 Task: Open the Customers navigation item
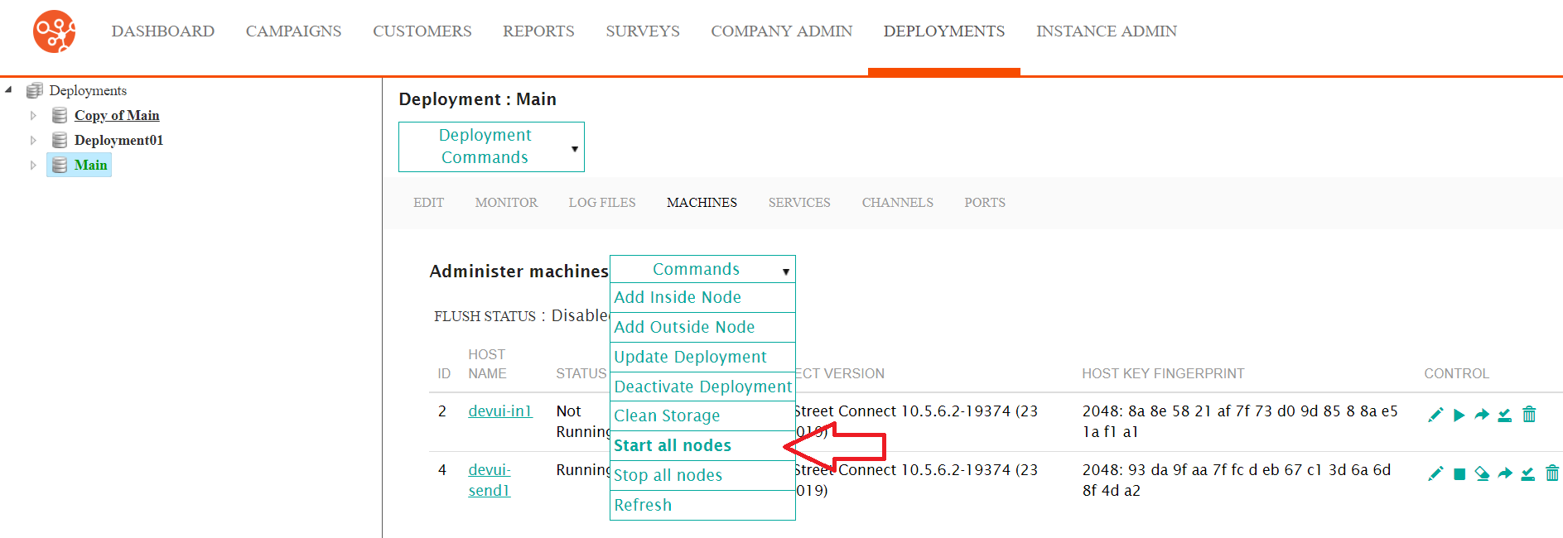(422, 31)
